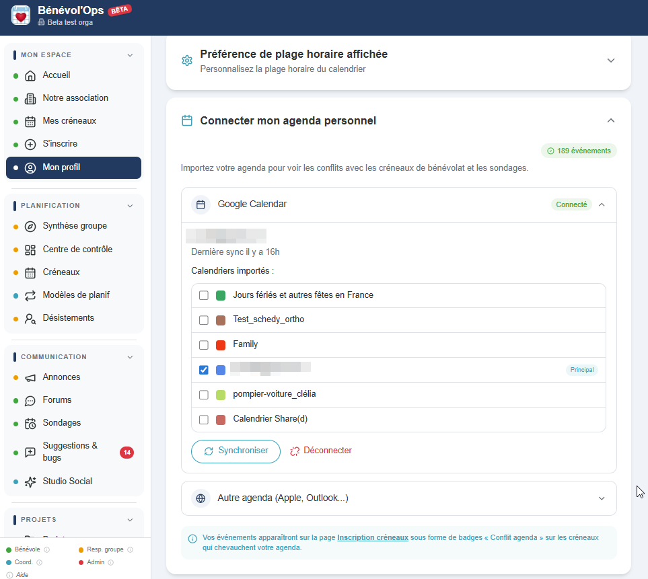
Task: Click the BÊTA label next to Bénévol'Ops
Action: click(x=120, y=10)
